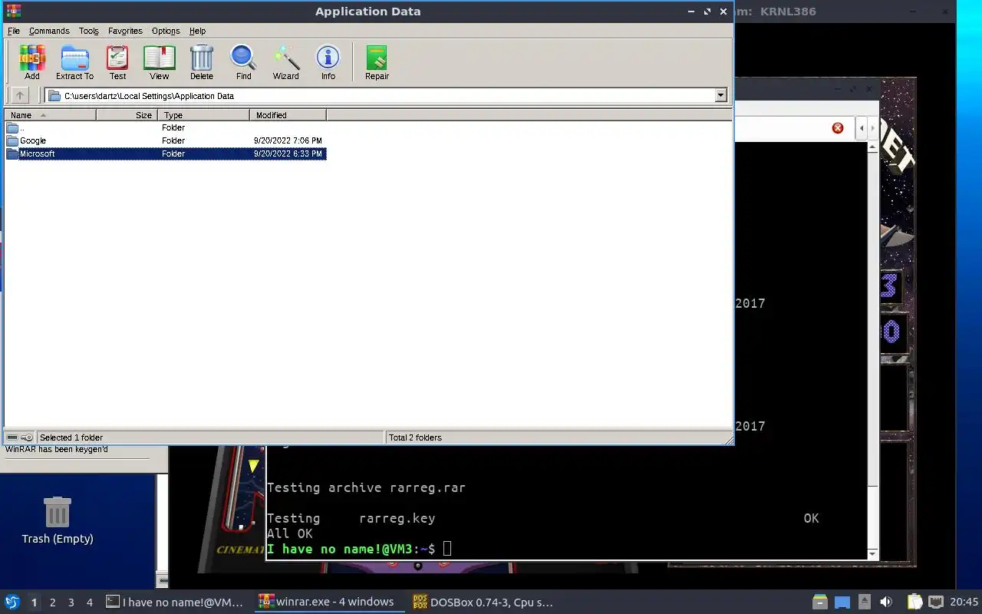Select the Google folder
The image size is (982, 614).
click(166, 140)
